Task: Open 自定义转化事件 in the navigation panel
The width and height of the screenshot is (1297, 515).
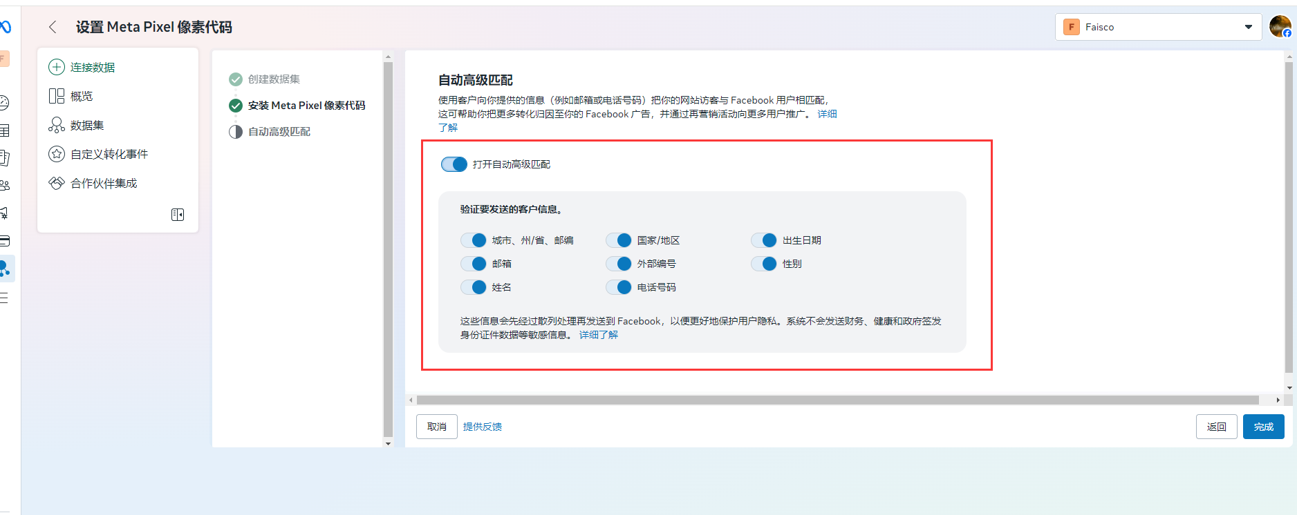Action: point(109,154)
